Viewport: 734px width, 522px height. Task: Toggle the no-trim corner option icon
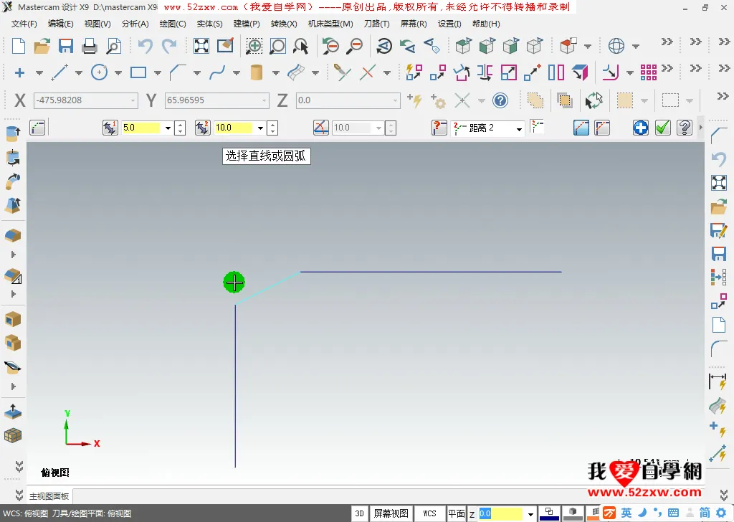pos(602,128)
